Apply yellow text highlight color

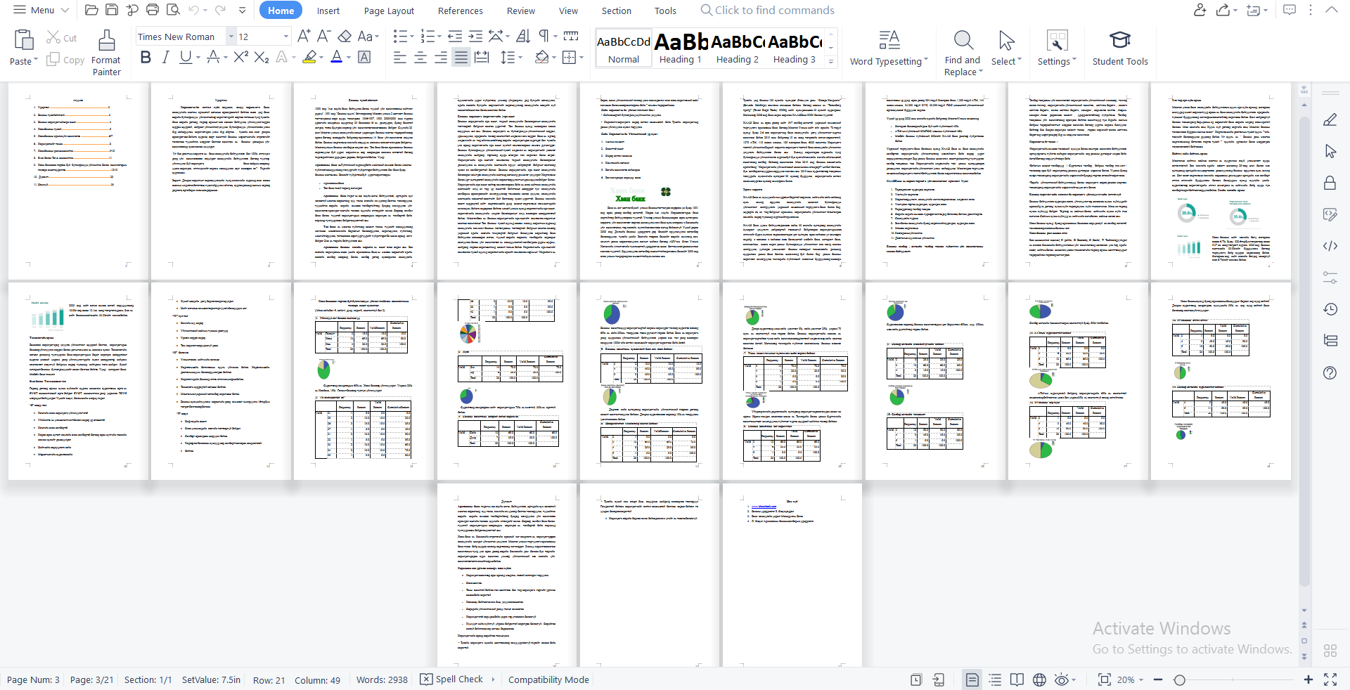pos(309,57)
